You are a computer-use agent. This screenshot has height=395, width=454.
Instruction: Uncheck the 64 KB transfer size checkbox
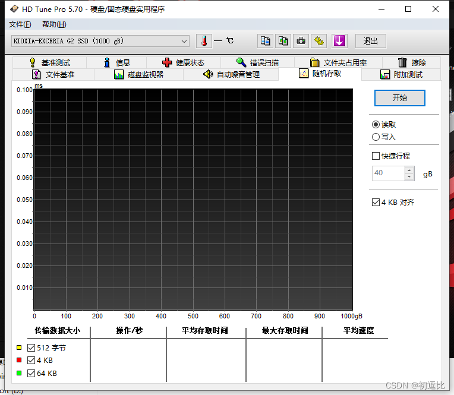31,373
